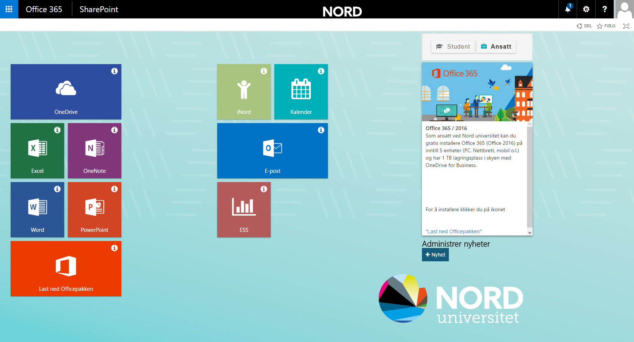Screen dimensions: 634x342
Task: Show info for the OneDrive tile
Action: [114, 71]
